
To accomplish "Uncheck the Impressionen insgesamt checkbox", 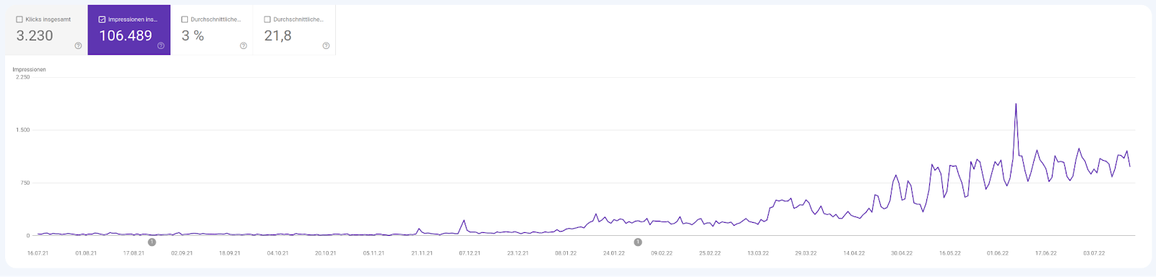I will click(x=102, y=19).
